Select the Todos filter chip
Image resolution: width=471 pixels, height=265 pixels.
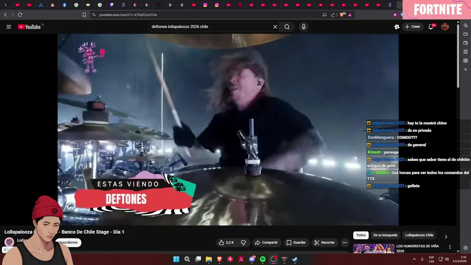pos(361,235)
